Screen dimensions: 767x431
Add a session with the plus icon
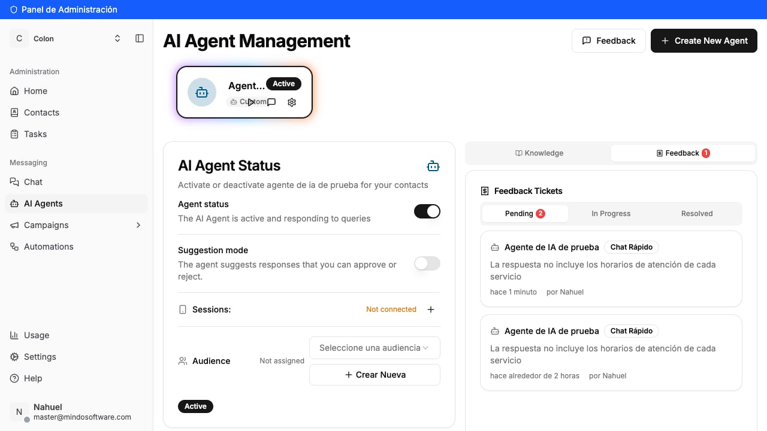coord(431,309)
